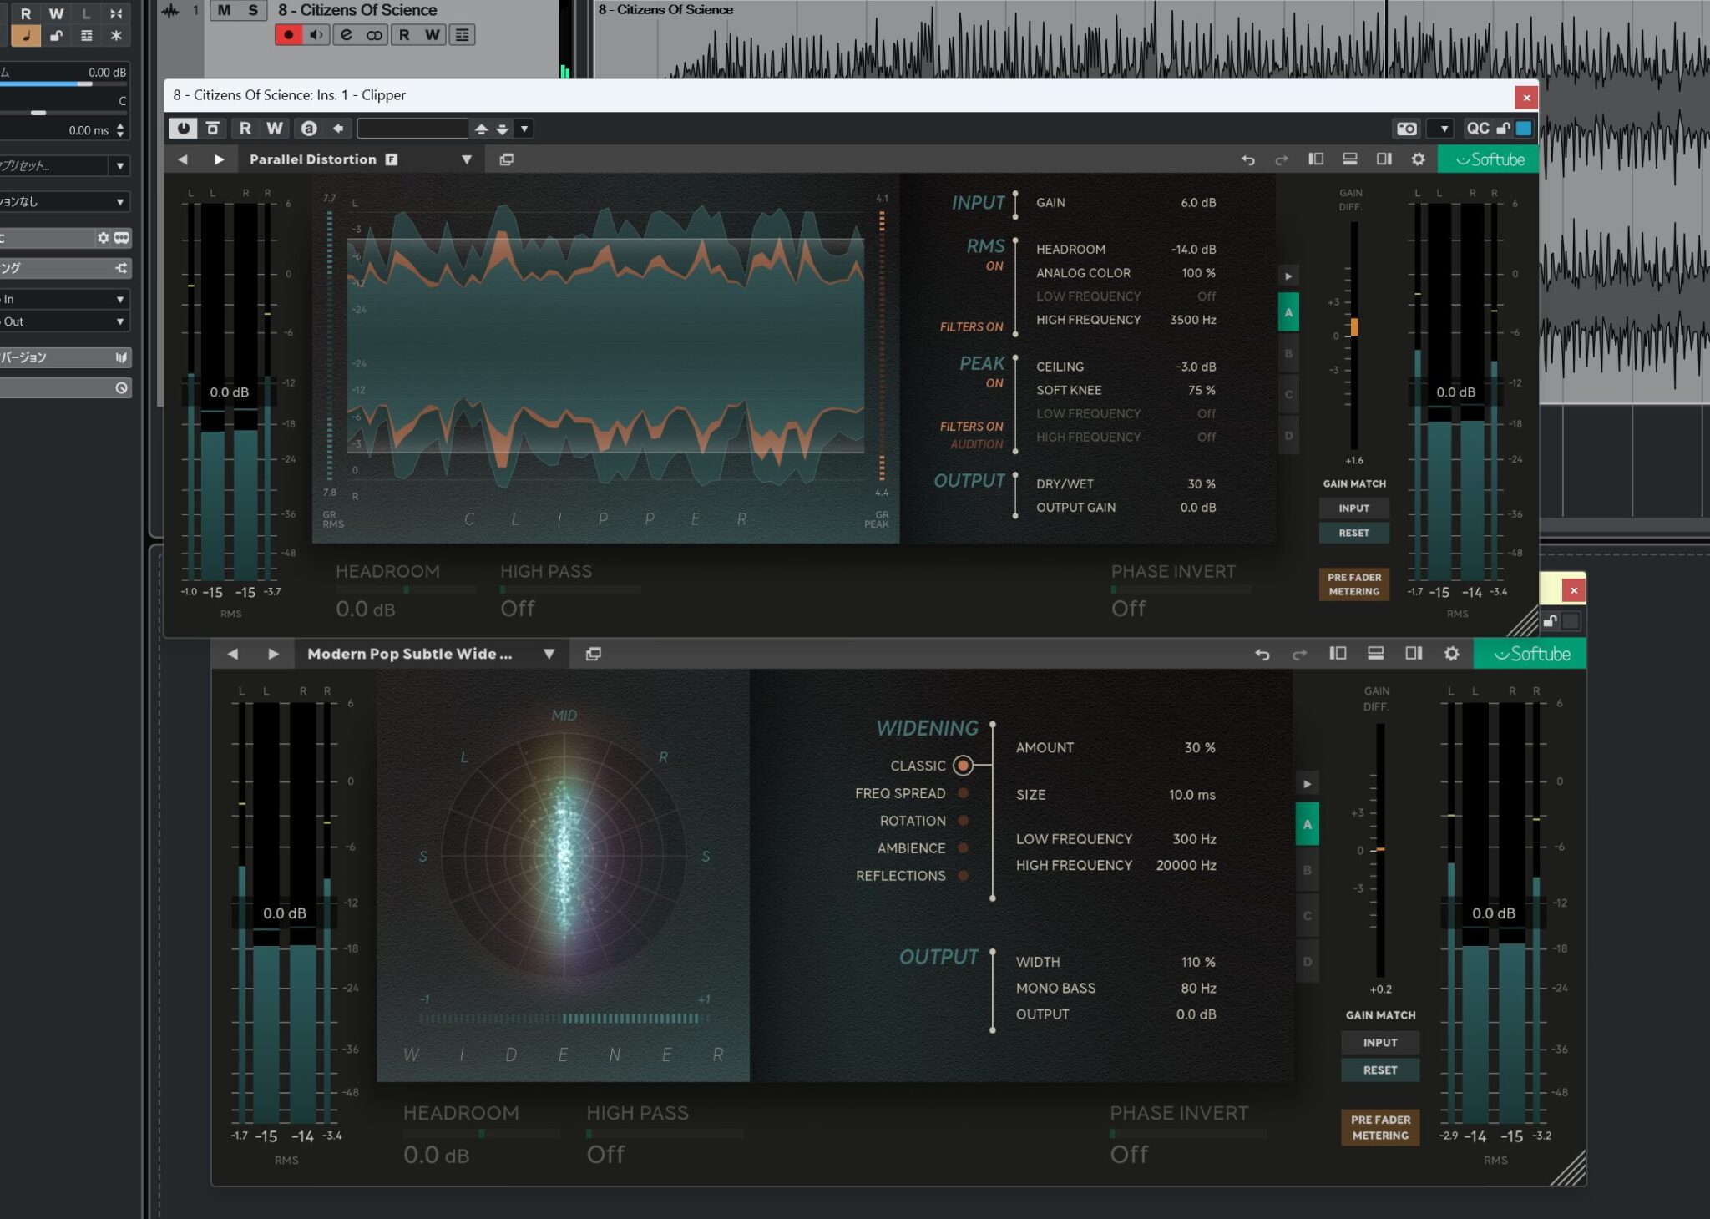Click Widener HEADROOM slider
The height and width of the screenshot is (1219, 1710).
[x=481, y=1134]
